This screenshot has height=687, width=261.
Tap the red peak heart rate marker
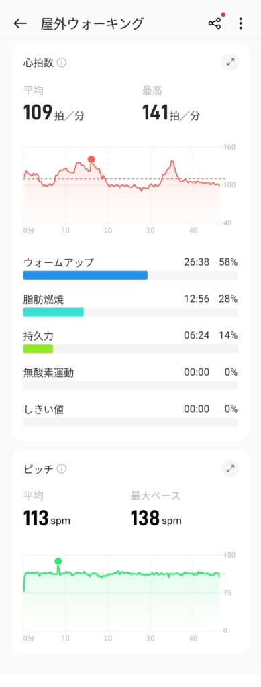click(x=91, y=159)
